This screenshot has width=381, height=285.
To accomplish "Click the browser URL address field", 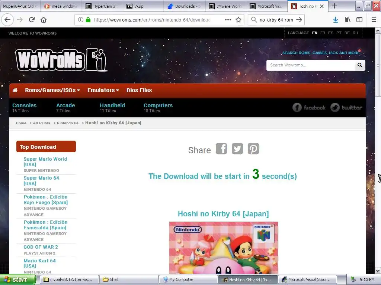I will [152, 20].
